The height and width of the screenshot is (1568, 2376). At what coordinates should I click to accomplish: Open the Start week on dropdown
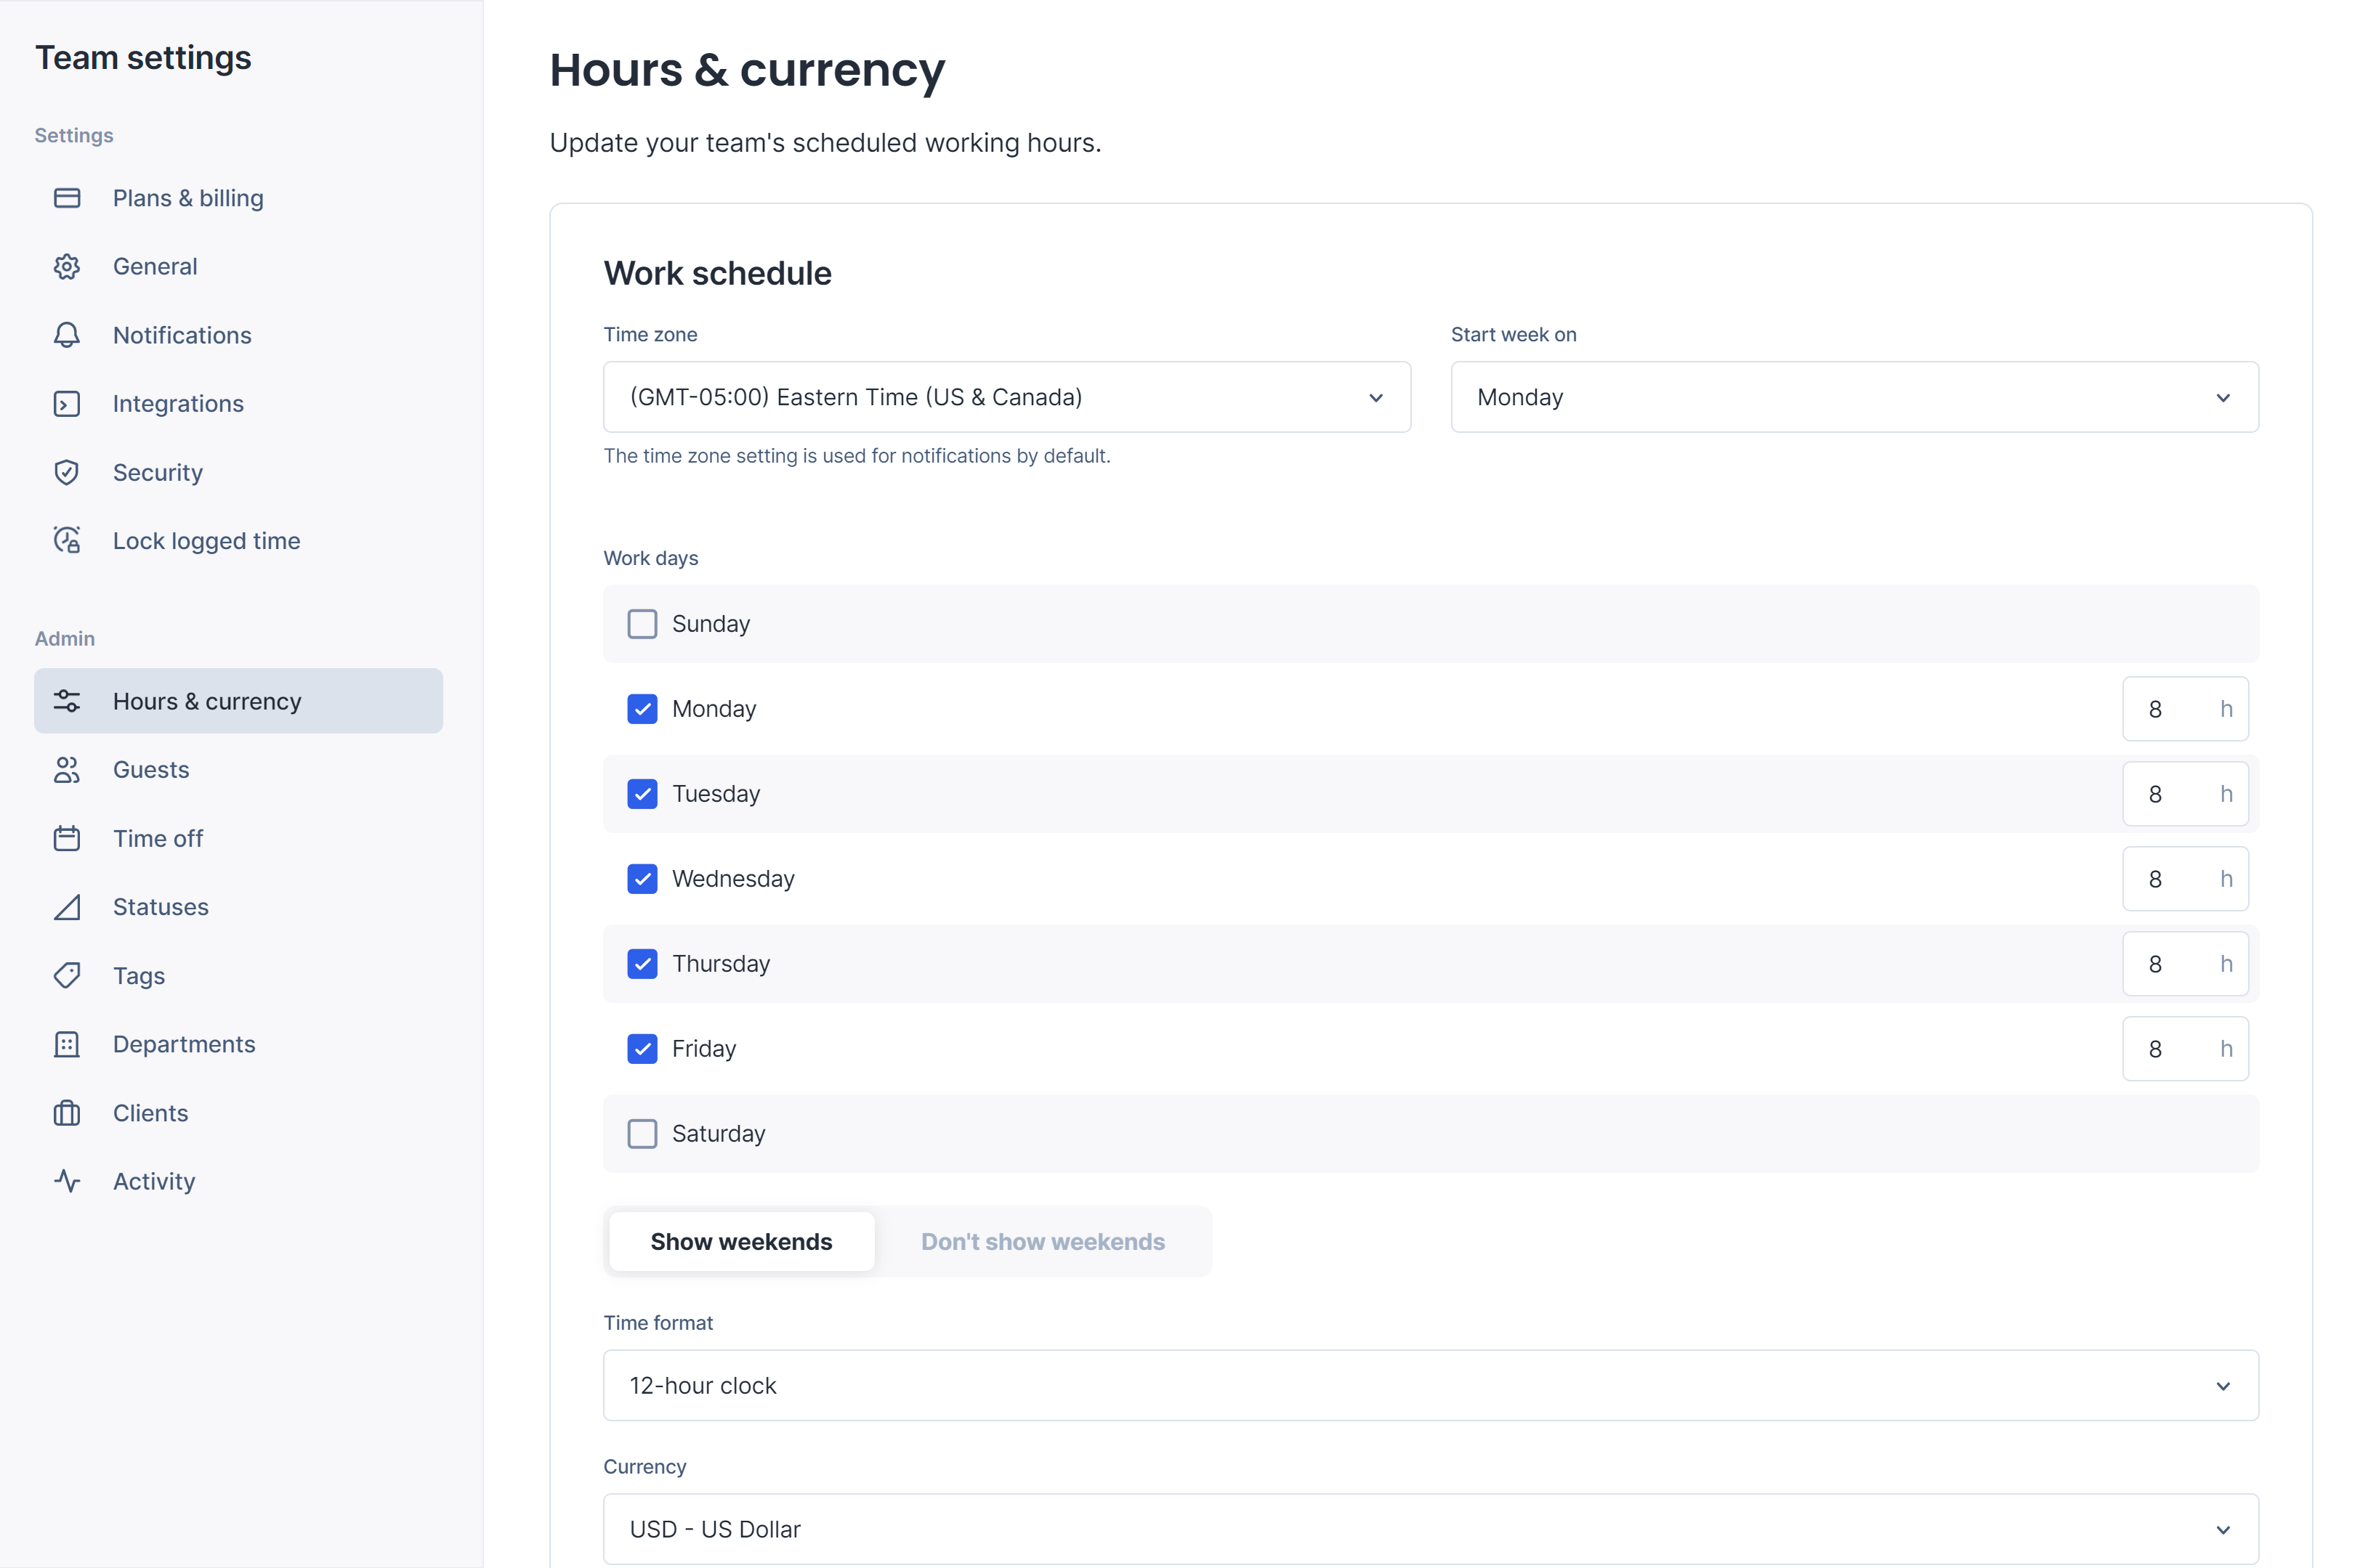[1854, 397]
